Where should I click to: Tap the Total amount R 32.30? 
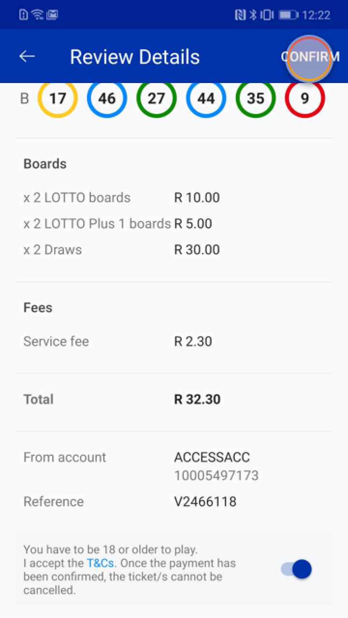coord(197,399)
